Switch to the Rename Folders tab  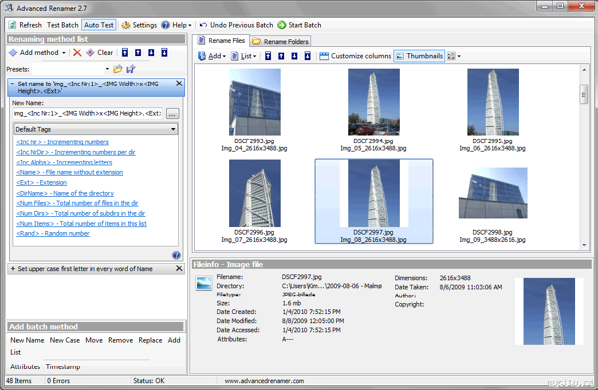[x=281, y=41]
